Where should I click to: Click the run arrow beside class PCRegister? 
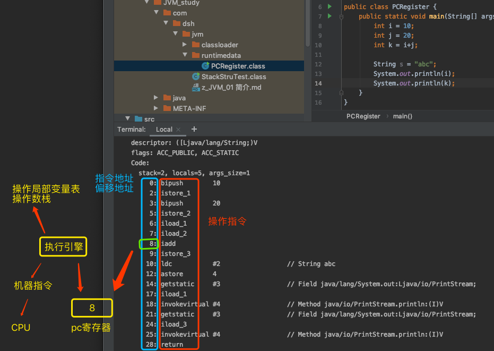pos(330,6)
